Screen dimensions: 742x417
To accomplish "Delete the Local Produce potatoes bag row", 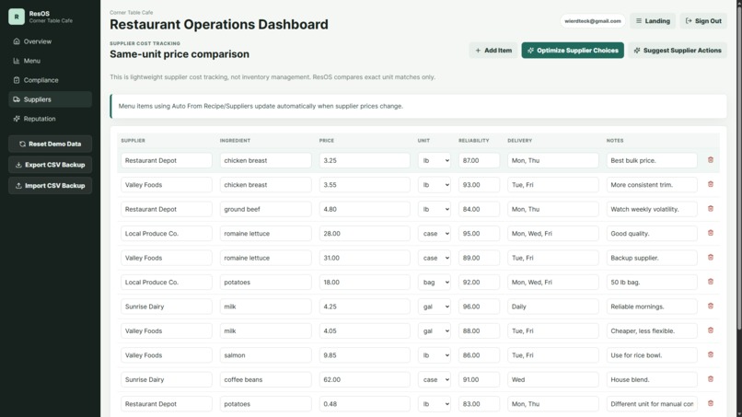I will click(x=711, y=282).
